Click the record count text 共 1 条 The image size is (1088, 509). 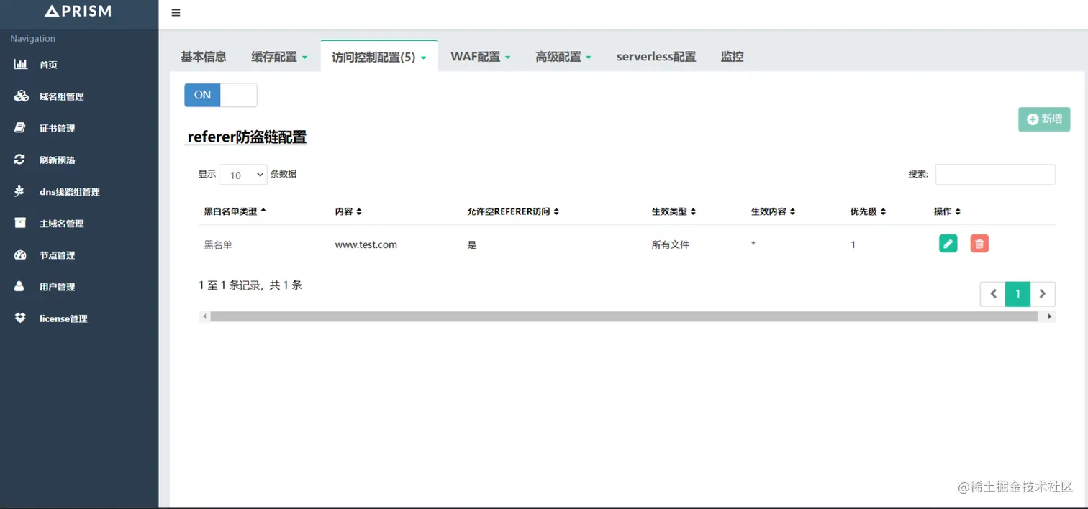coord(286,285)
